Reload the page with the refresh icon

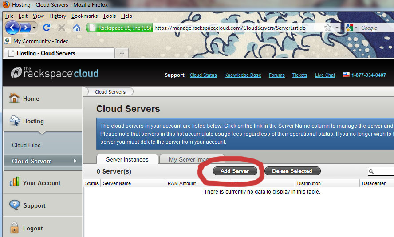pyautogui.click(x=46, y=28)
